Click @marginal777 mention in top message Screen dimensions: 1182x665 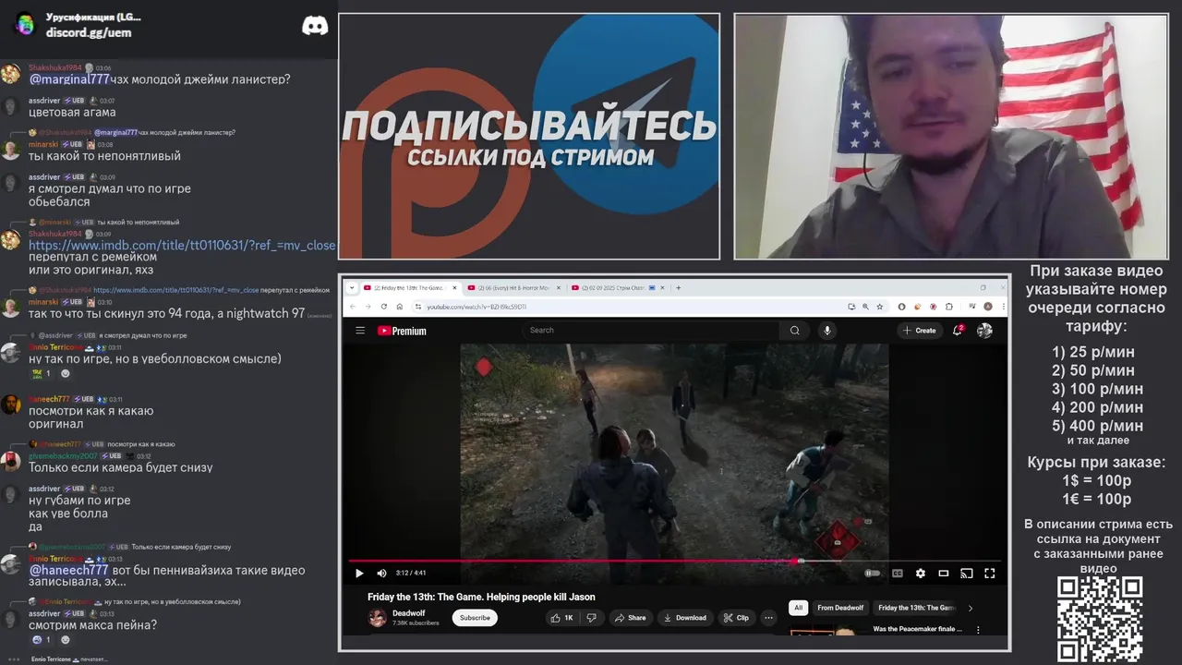69,79
